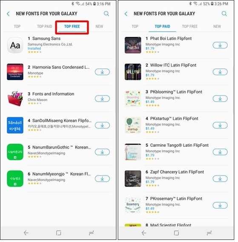Download PKrosemary Latin FlipFont
The width and height of the screenshot is (238, 242).
(x=220, y=205)
